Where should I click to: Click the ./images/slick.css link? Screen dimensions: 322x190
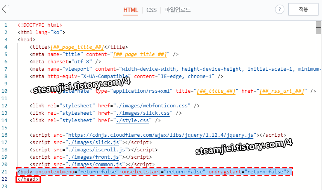tap(143, 113)
